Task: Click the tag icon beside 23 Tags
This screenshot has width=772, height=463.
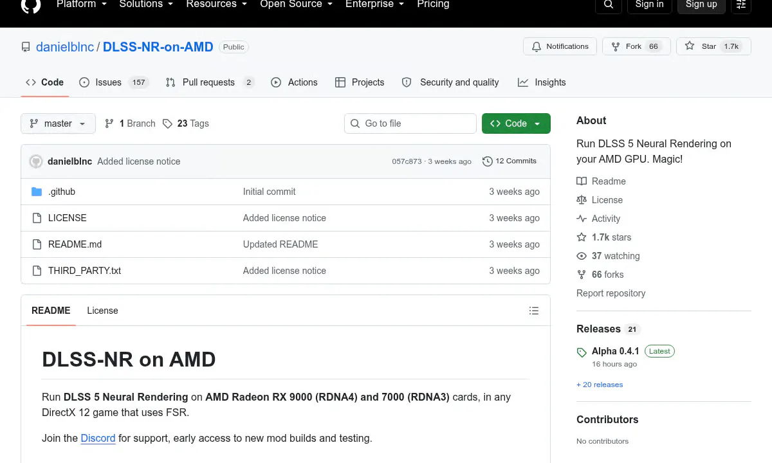Action: (167, 123)
